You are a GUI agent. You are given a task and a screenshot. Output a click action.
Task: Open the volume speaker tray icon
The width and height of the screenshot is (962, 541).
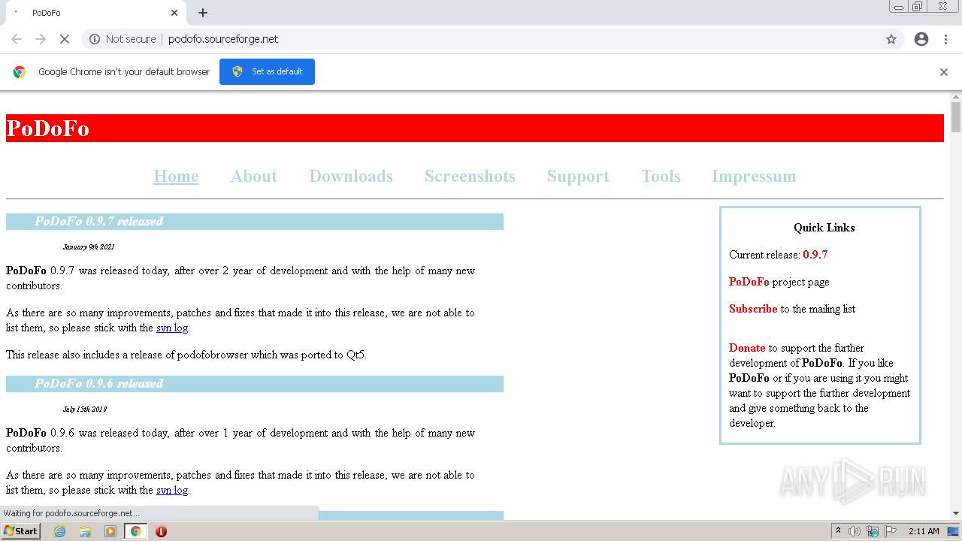(855, 531)
